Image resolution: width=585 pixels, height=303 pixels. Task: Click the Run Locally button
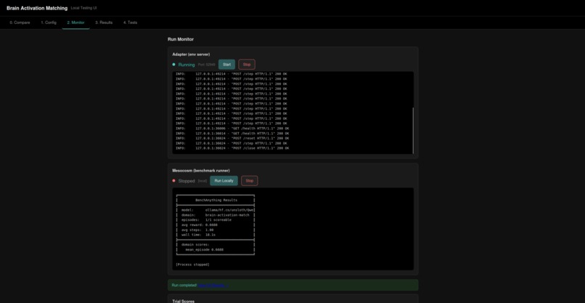(x=224, y=181)
